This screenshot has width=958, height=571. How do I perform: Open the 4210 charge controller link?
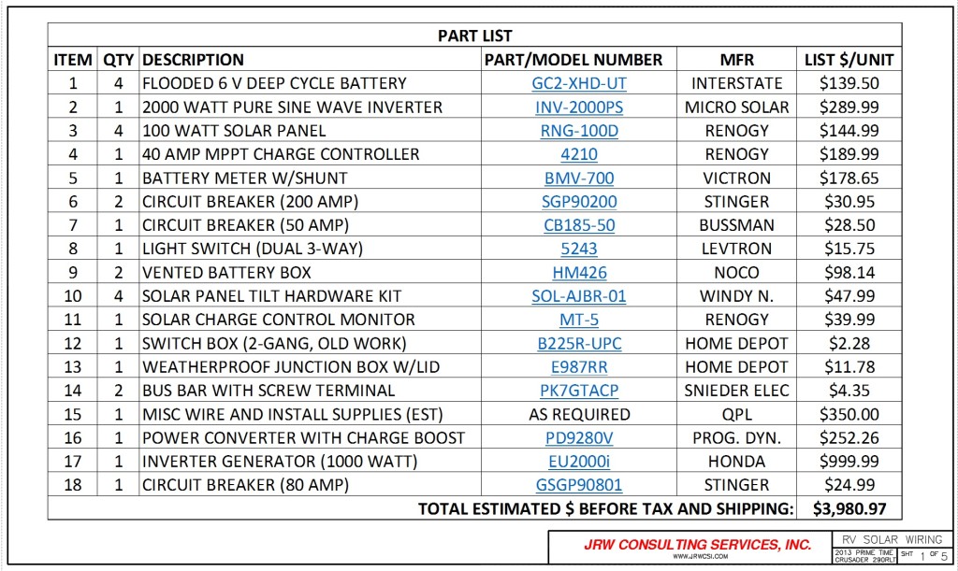pos(578,154)
